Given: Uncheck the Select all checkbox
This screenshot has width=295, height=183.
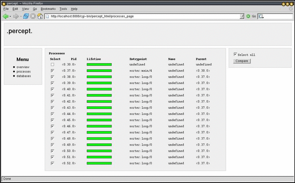Looking at the screenshot, I should pos(235,54).
